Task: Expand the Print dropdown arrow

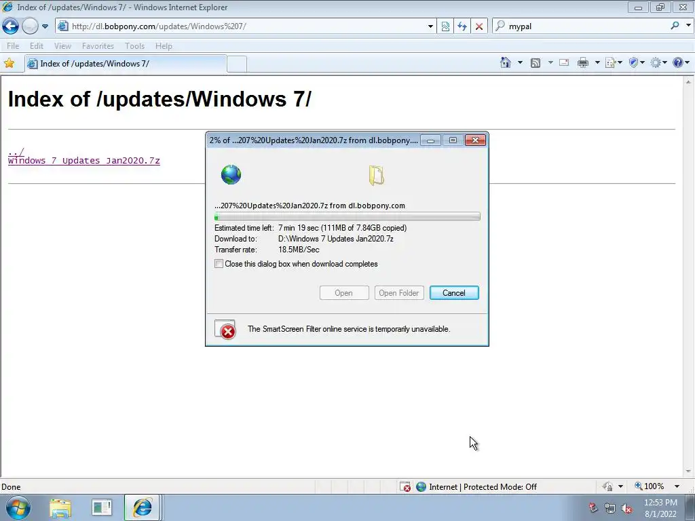Action: 597,62
